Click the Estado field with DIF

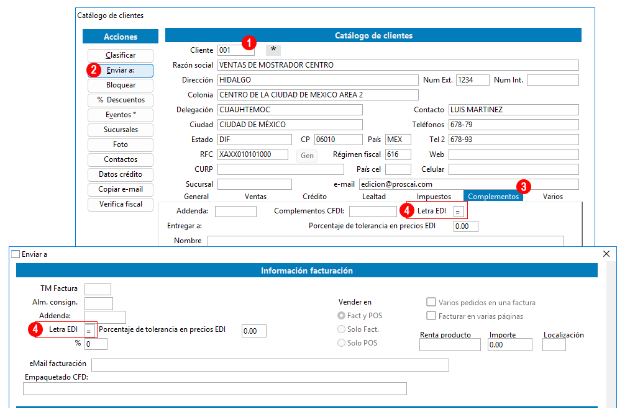point(255,139)
